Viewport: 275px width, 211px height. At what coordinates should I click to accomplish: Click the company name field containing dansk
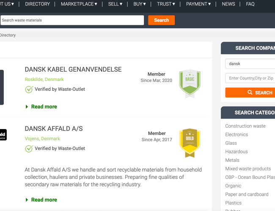pos(250,64)
